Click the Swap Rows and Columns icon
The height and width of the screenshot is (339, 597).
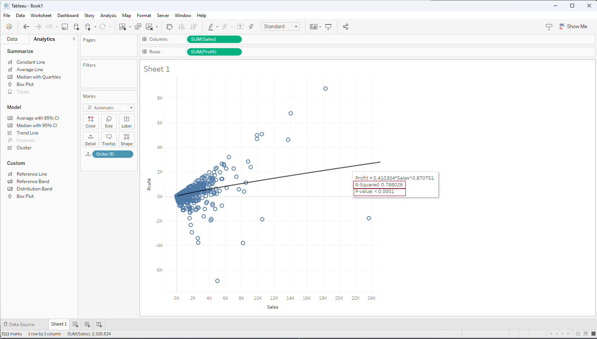[x=170, y=27]
